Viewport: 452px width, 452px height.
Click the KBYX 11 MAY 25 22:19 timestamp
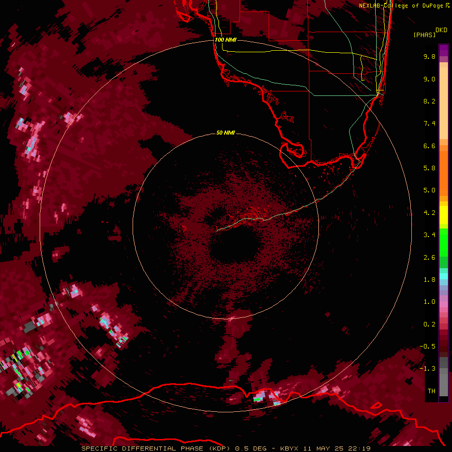[x=325, y=448]
